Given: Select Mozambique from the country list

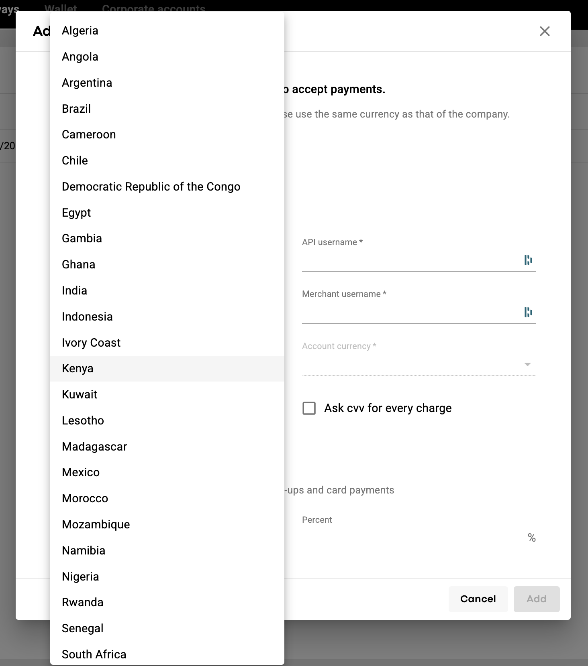Looking at the screenshot, I should click(96, 524).
